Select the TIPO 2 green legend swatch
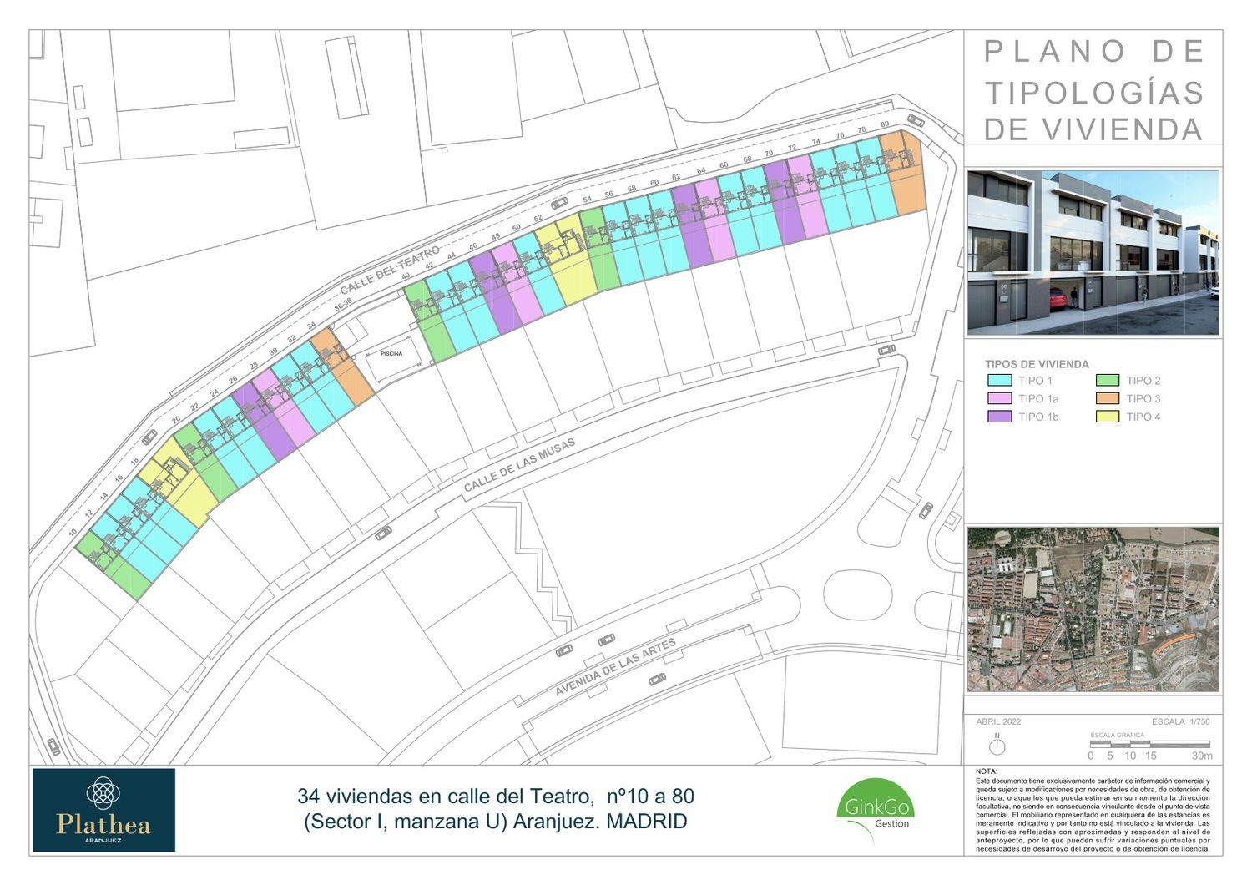Screen dimensions: 1252x885 click(1107, 381)
